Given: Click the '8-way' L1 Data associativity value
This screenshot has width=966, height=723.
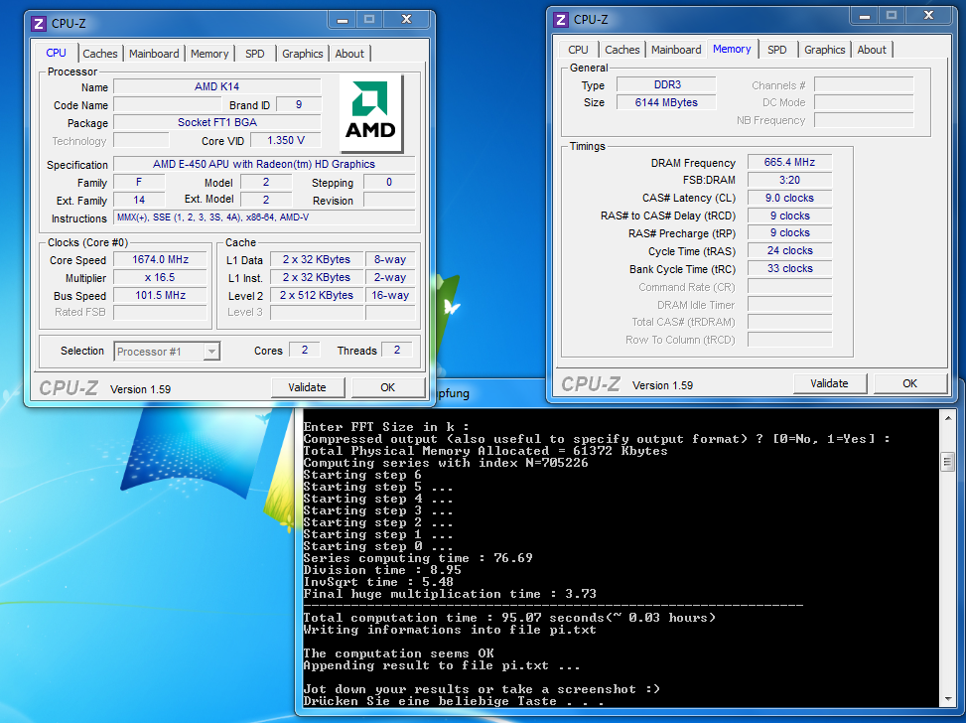Looking at the screenshot, I should click(390, 260).
